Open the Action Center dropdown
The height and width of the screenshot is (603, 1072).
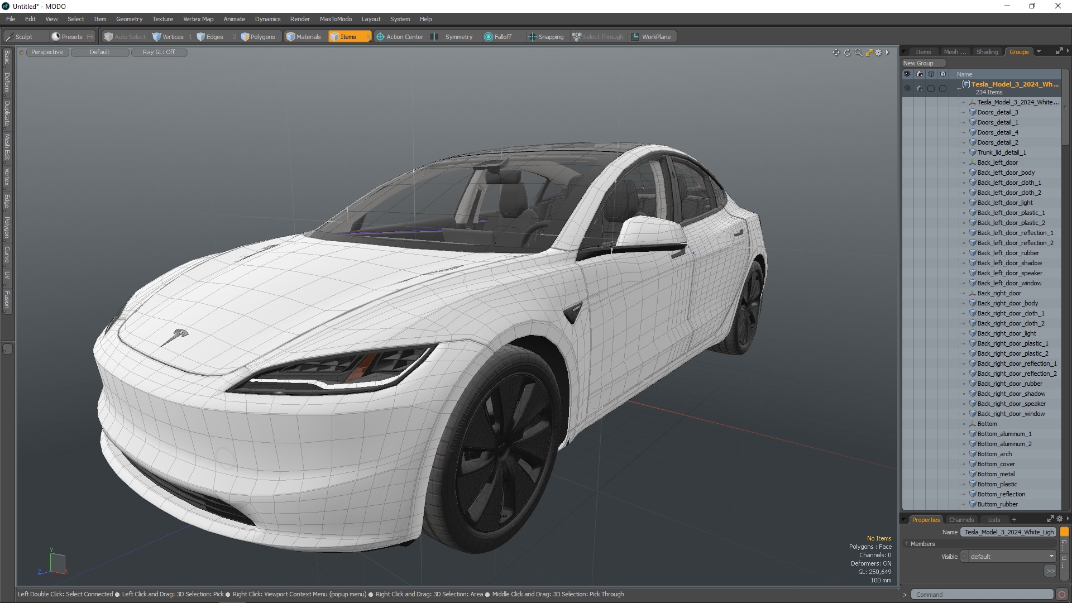click(x=399, y=37)
